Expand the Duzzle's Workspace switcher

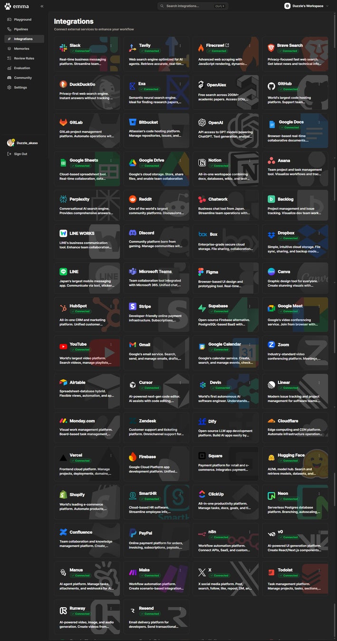[x=307, y=6]
